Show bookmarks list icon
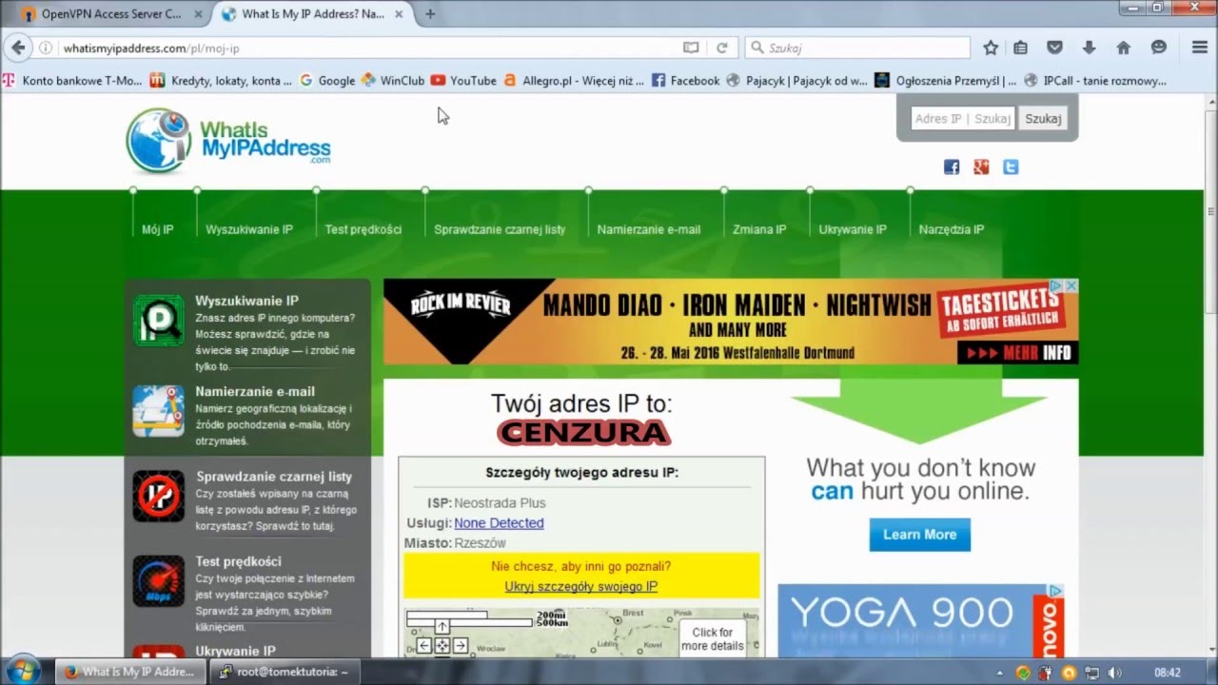This screenshot has width=1218, height=685. [x=1021, y=48]
